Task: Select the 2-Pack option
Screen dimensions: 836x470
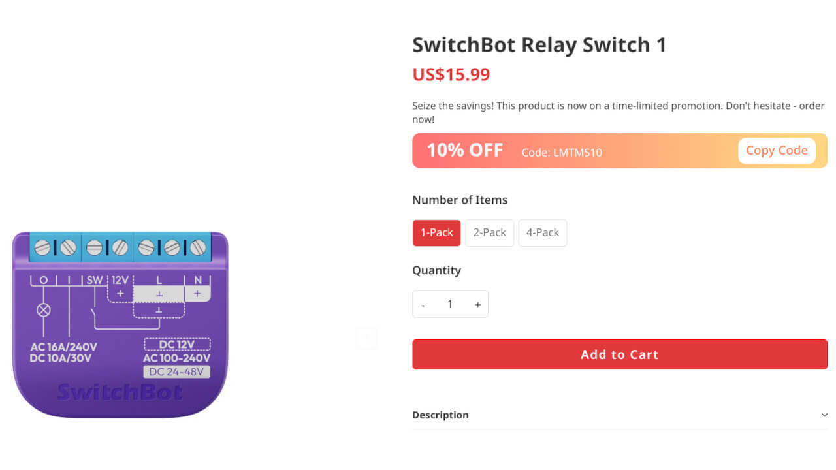Action: coord(489,232)
